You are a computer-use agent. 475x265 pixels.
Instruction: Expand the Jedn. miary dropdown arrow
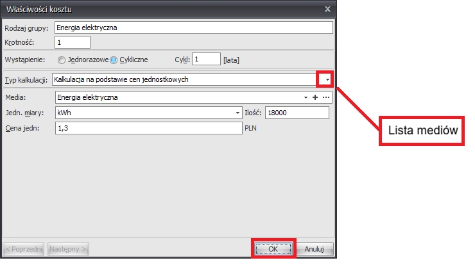pos(237,113)
